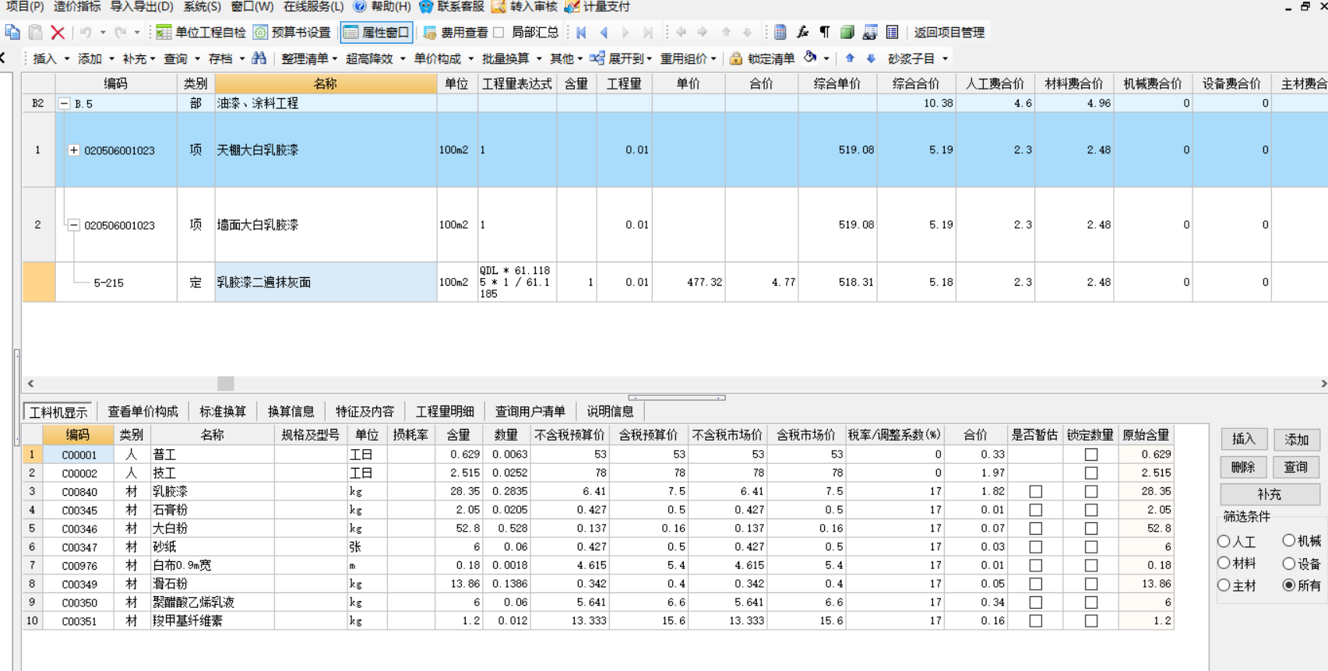Screen dimensions: 1328x671
Task: Open 费用查看 cost view
Action: 455,32
